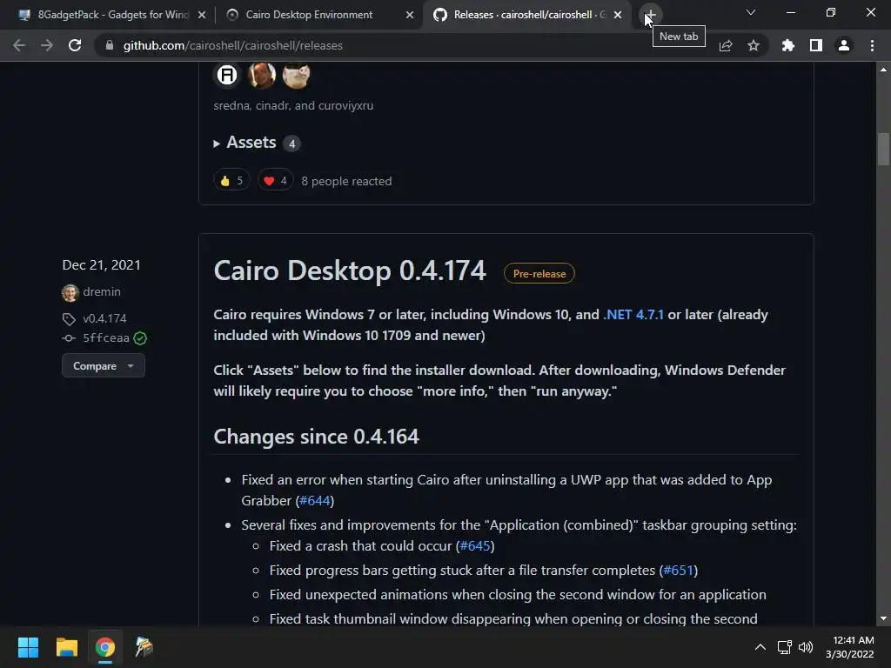Close the Releases cairoshell tab

click(618, 16)
